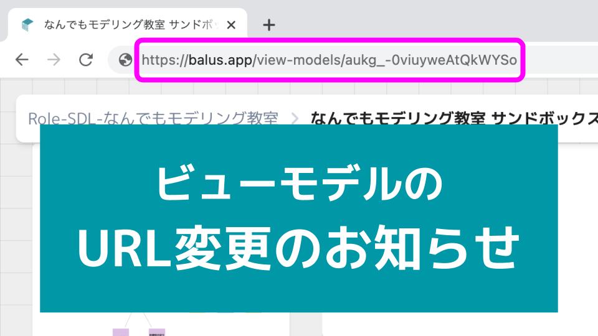Click the globe site info icon
The width and height of the screenshot is (598, 336).
(x=125, y=60)
